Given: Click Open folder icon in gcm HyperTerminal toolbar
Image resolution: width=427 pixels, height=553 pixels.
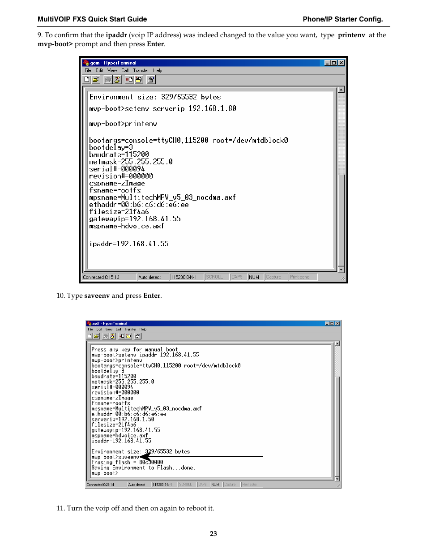Looking at the screenshot, I should tap(95, 80).
